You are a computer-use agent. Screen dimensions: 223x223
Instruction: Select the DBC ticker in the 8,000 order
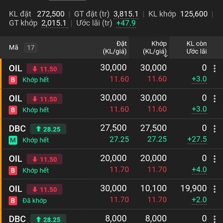coord(17,219)
